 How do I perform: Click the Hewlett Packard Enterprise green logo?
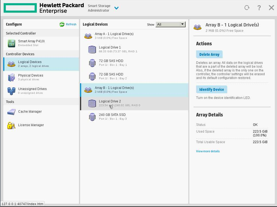(x=20, y=8)
